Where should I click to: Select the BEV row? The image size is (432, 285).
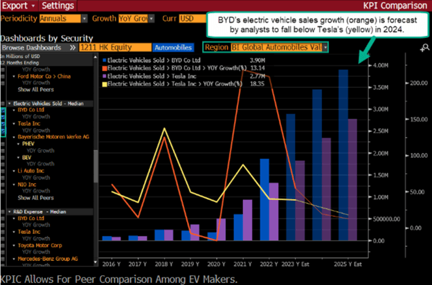pos(27,158)
